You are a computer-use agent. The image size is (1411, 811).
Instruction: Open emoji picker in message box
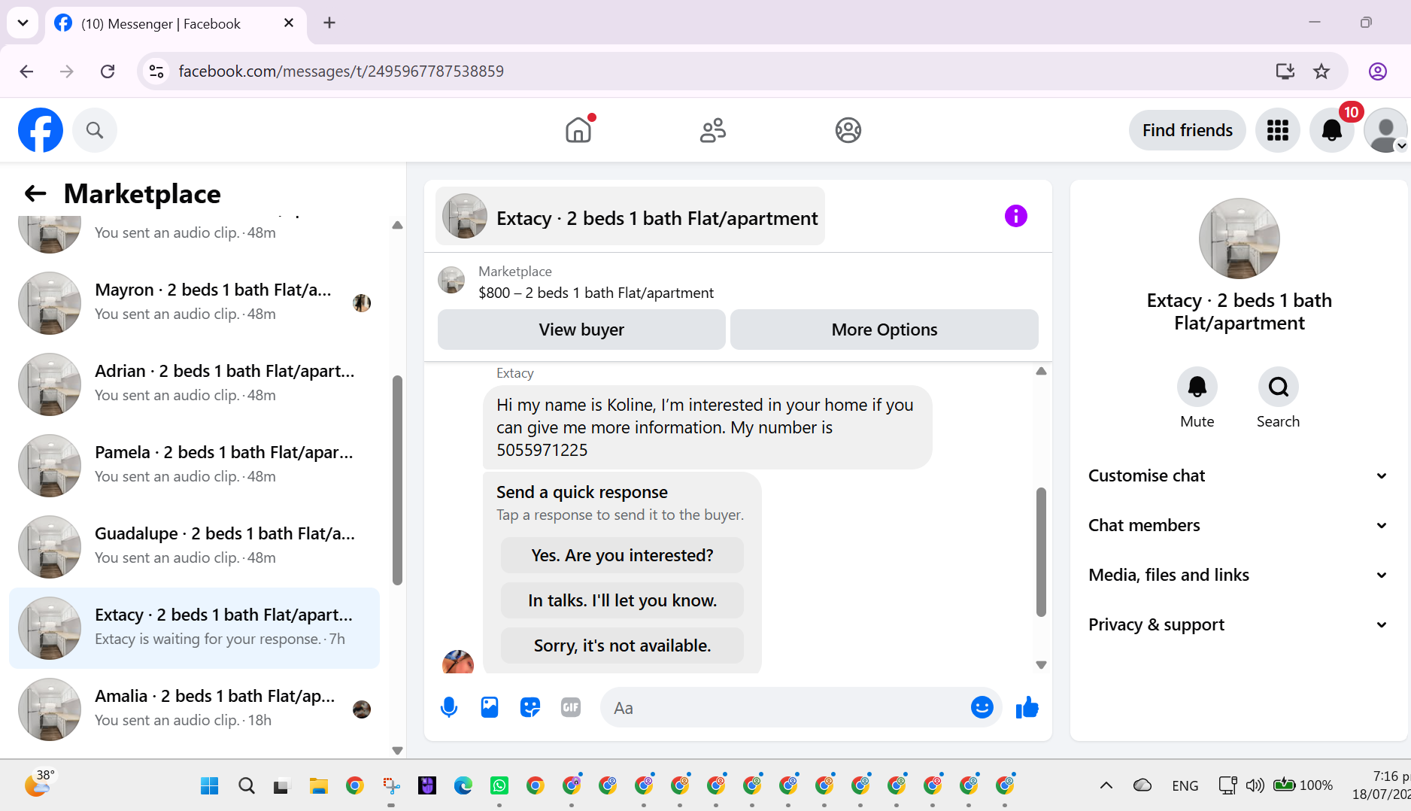982,707
